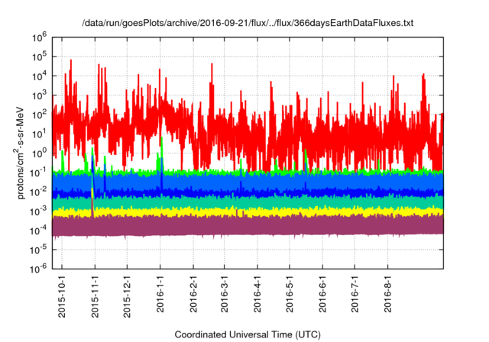Screen dimensions: 489x342
Task: Click the 10^-5 y-axis tick label
Action: click(x=39, y=250)
